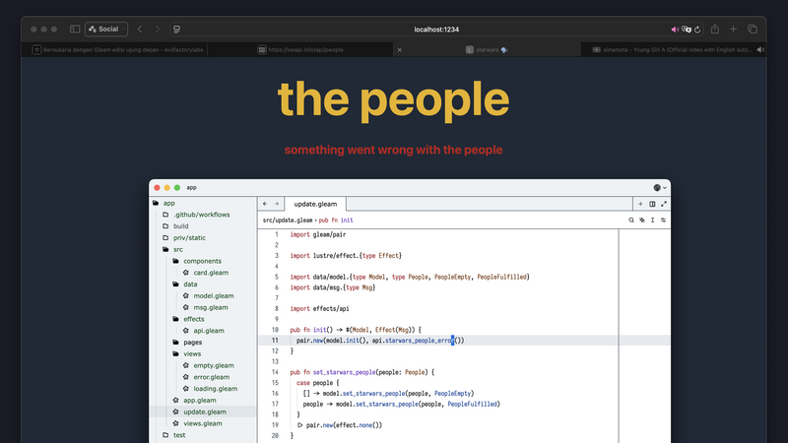
Task: Collapse the components folder
Action: pos(204,261)
